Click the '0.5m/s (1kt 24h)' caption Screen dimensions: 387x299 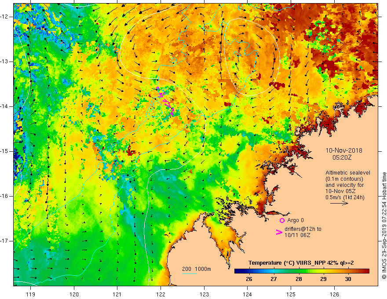click(x=345, y=197)
